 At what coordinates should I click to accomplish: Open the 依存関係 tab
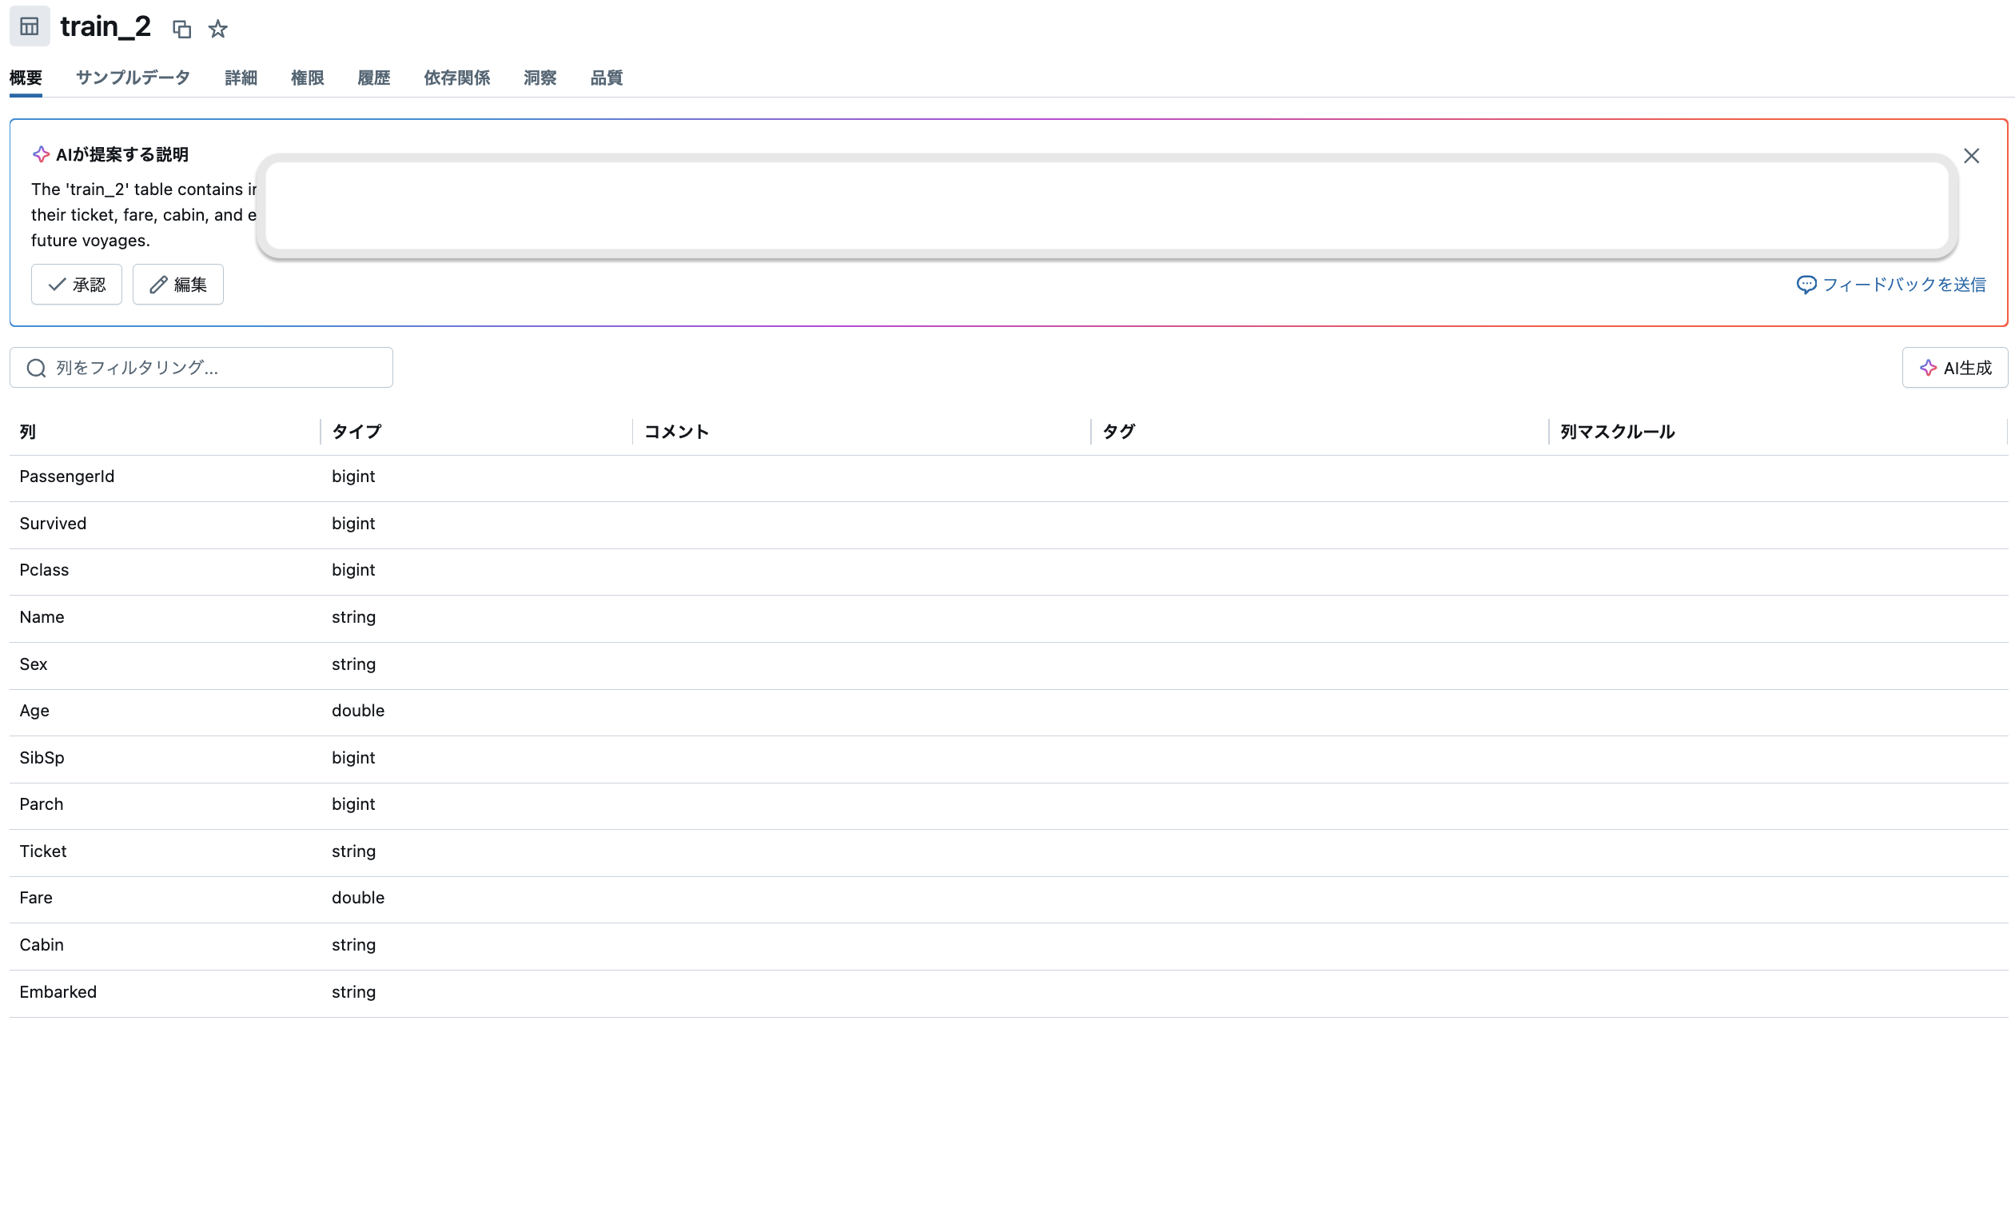456,78
